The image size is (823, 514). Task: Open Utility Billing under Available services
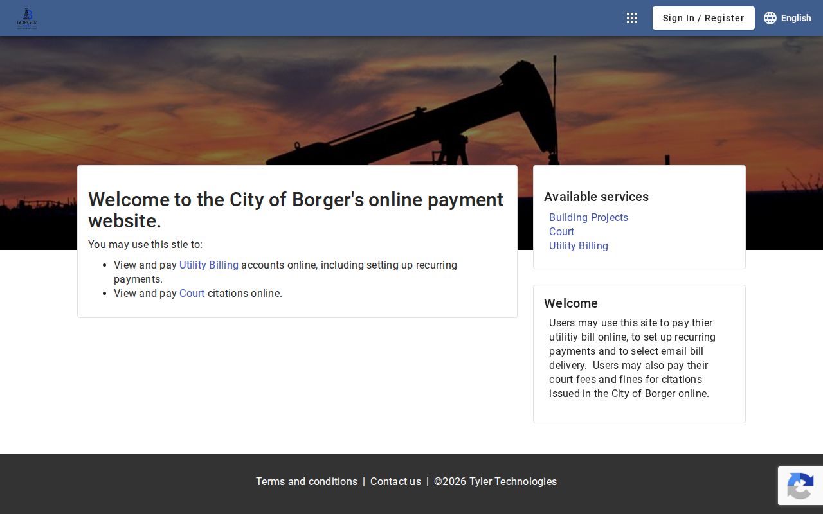pos(579,245)
